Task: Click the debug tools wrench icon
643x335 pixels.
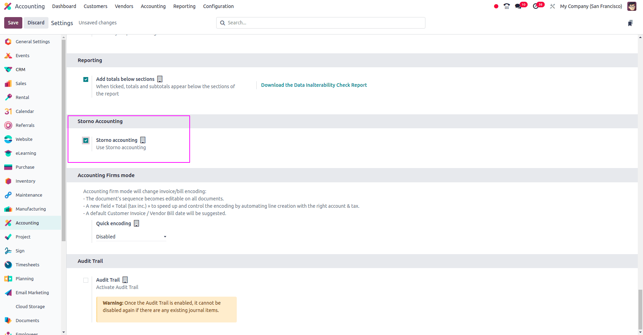Action: (552, 6)
